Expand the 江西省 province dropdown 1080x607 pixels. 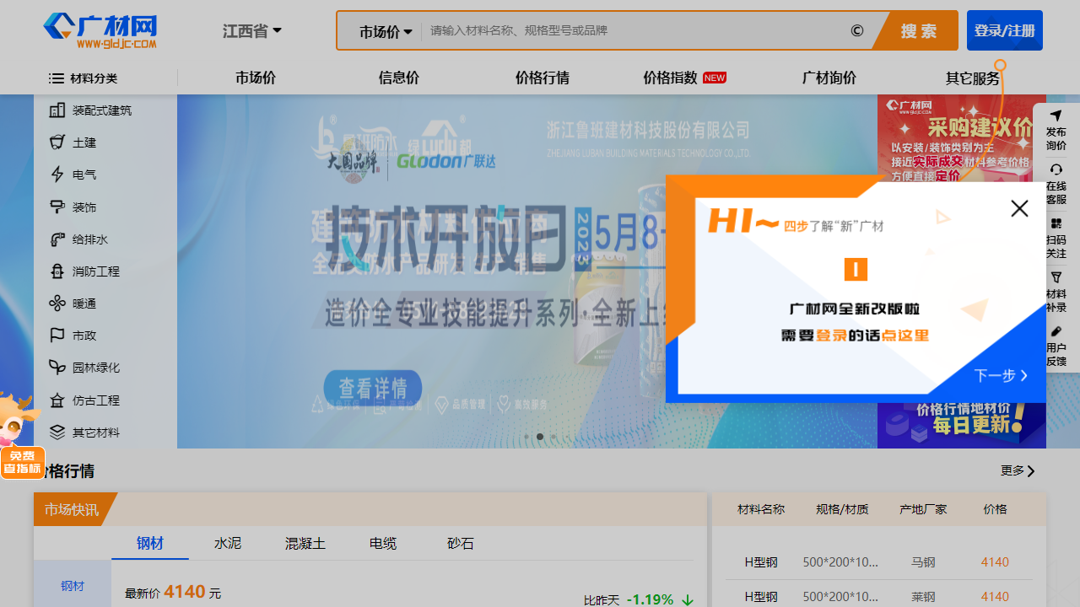251,31
